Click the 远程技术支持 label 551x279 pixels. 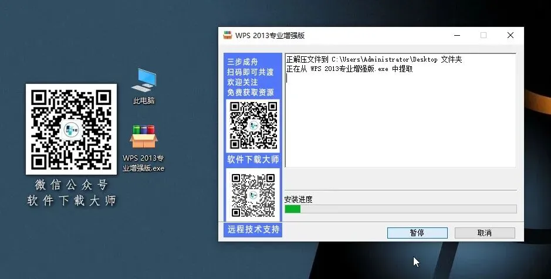click(x=253, y=229)
